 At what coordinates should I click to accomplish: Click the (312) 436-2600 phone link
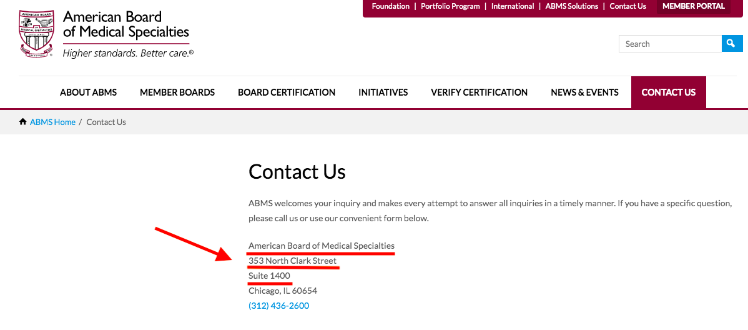[x=278, y=306]
